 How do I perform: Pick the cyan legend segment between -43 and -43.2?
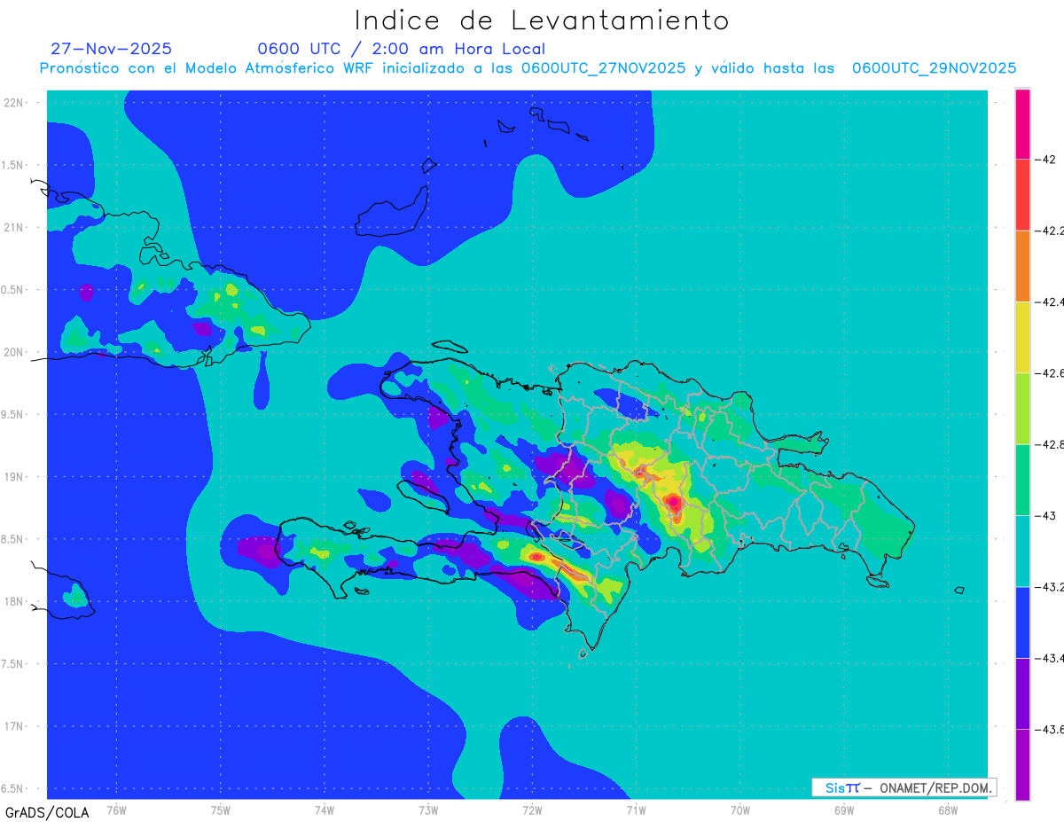(1022, 551)
